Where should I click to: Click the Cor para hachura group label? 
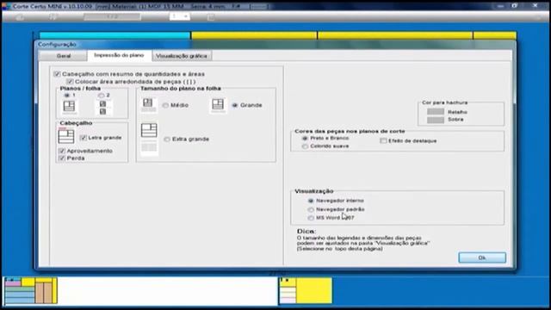click(445, 102)
